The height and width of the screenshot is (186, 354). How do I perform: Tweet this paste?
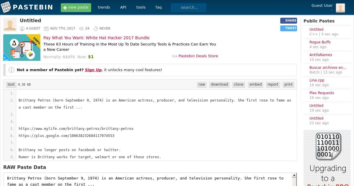[289, 28]
